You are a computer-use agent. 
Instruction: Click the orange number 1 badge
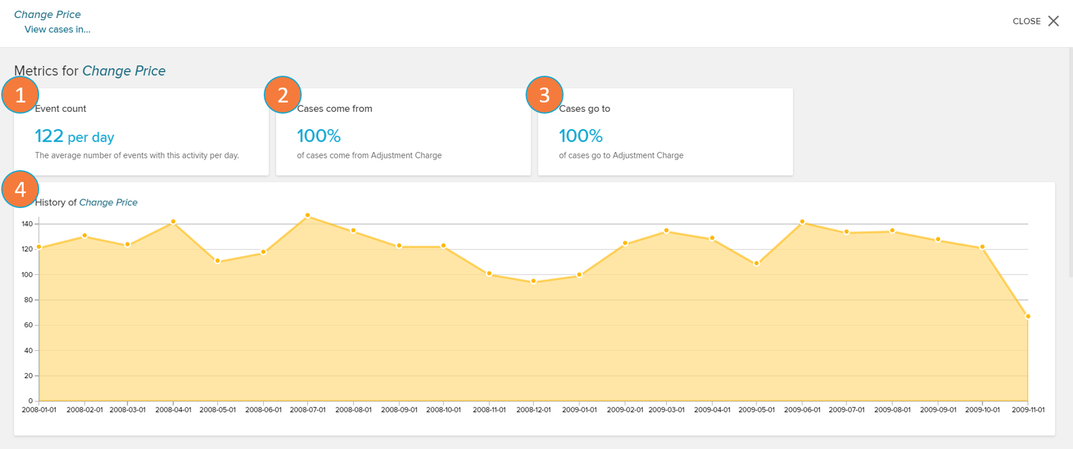click(20, 95)
